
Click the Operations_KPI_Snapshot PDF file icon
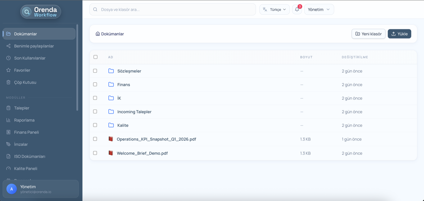[111, 139]
